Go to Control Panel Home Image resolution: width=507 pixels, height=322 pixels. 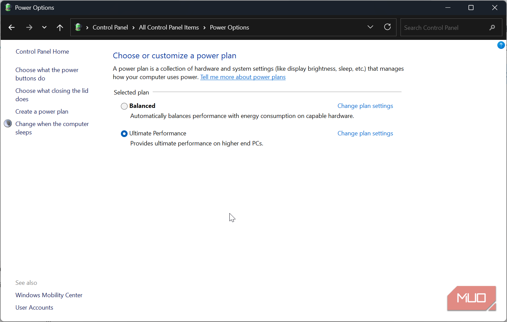point(42,52)
